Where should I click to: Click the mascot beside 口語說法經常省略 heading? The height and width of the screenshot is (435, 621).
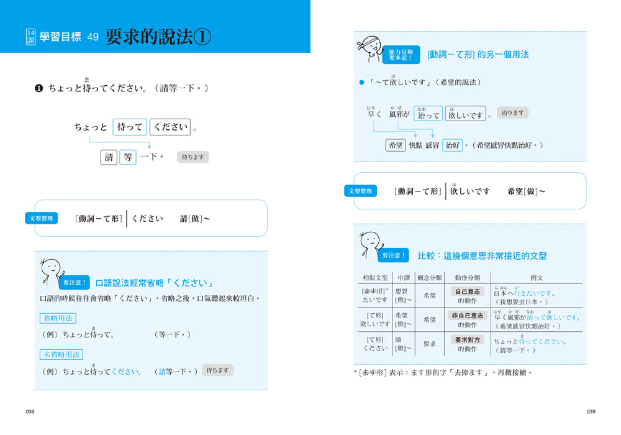point(50,272)
